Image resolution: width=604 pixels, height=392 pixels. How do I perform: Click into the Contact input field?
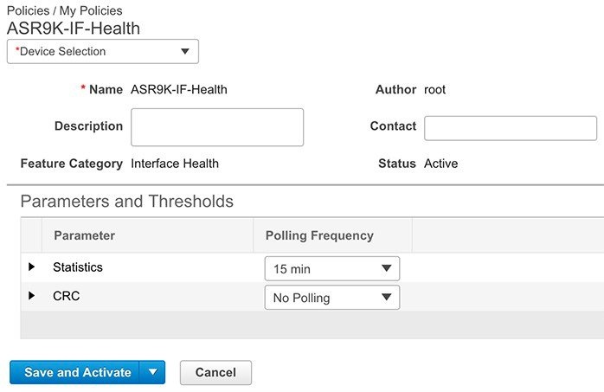510,128
